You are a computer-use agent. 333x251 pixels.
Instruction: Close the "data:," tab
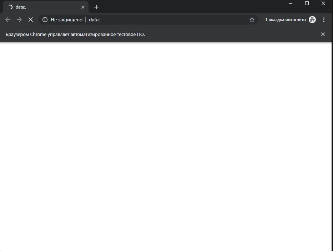(x=83, y=7)
